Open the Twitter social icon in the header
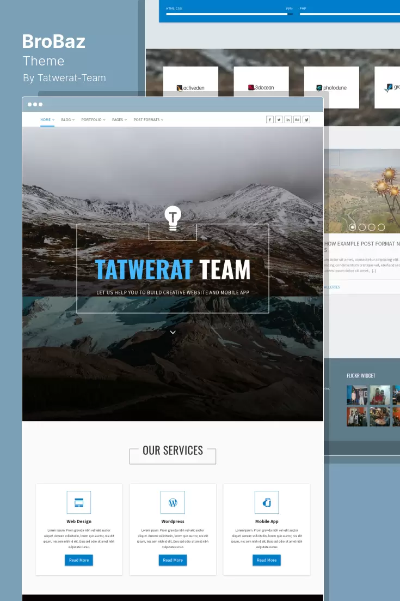This screenshot has height=601, width=400. 279,119
